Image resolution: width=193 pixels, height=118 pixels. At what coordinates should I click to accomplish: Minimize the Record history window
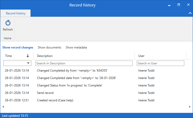169,5
